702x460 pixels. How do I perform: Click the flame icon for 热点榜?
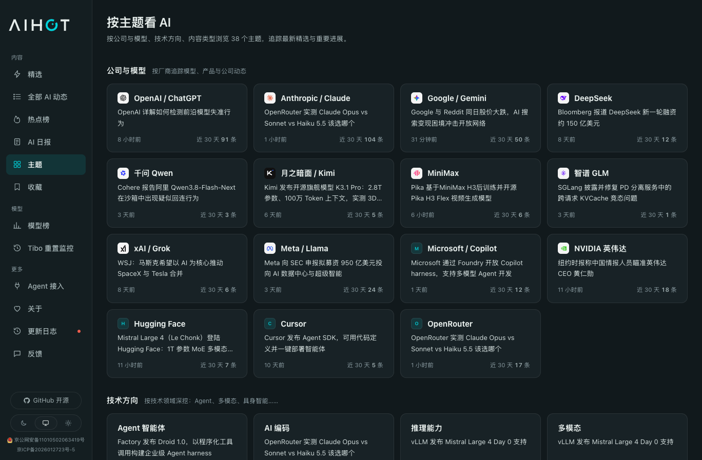click(17, 119)
